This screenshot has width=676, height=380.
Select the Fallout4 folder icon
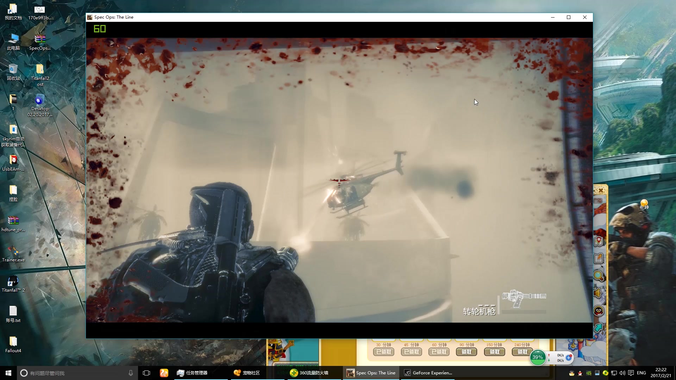tap(13, 344)
